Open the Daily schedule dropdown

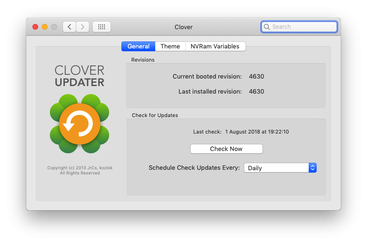pyautogui.click(x=280, y=168)
